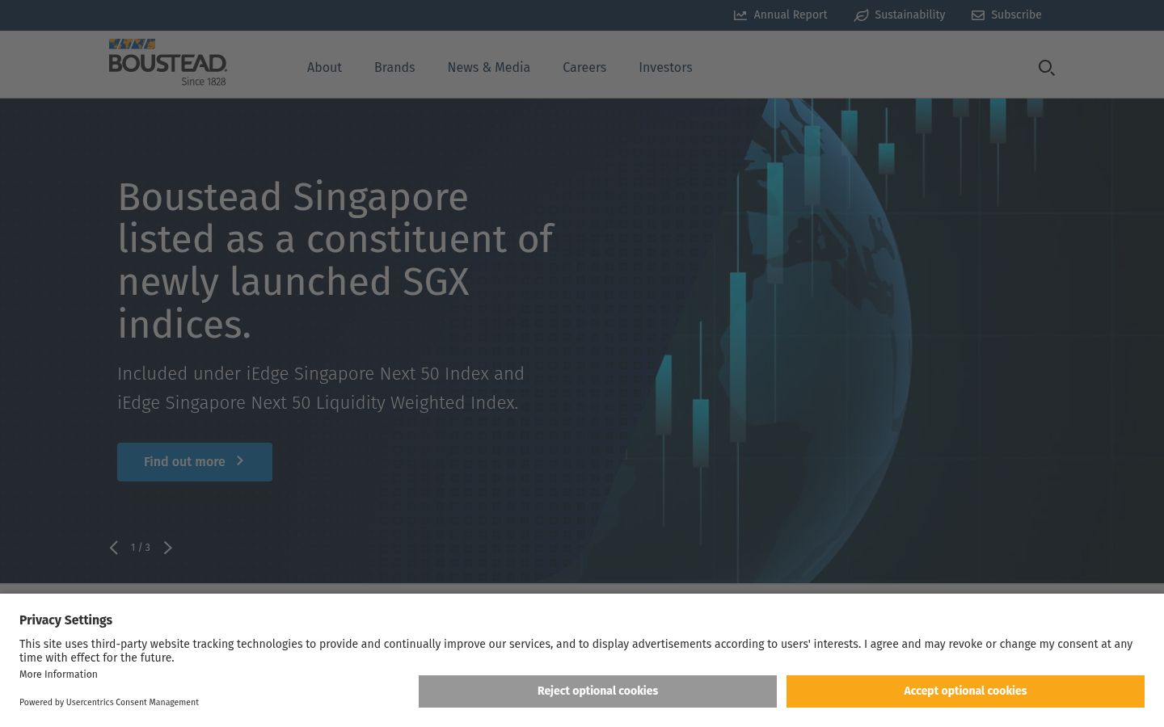Open the Brands menu
The height and width of the screenshot is (727, 1164).
[394, 68]
